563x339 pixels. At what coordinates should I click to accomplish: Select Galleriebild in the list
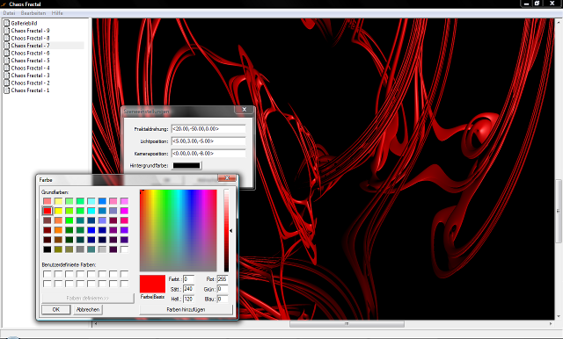pos(24,23)
